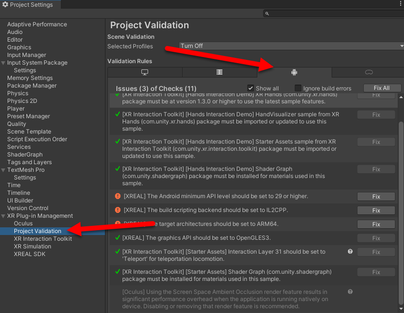Toggle the Show all checkbox
The image size is (404, 313).
(x=251, y=88)
